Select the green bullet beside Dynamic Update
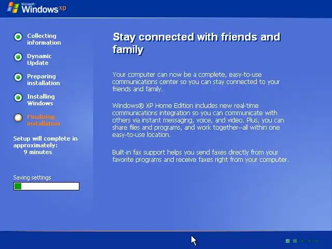Screen dimensions: 332x249 click(x=18, y=57)
